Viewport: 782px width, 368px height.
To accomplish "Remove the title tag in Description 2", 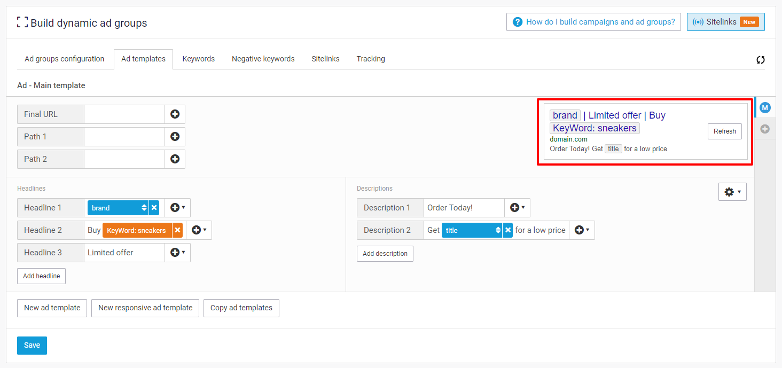I will (x=507, y=230).
